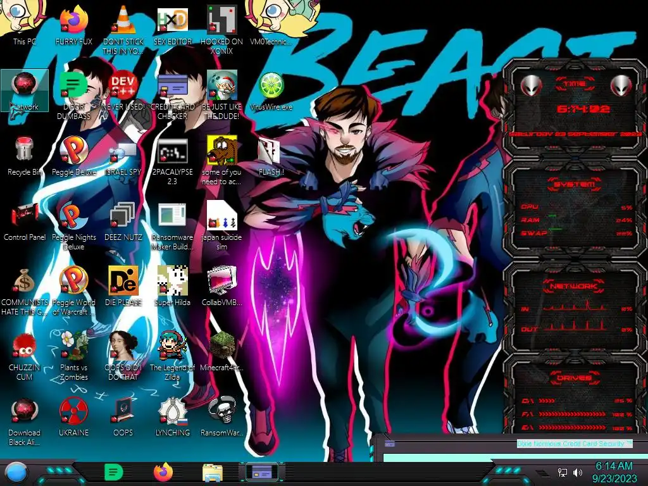Open the OOPS laptop icon
The height and width of the screenshot is (486, 648).
tap(123, 416)
